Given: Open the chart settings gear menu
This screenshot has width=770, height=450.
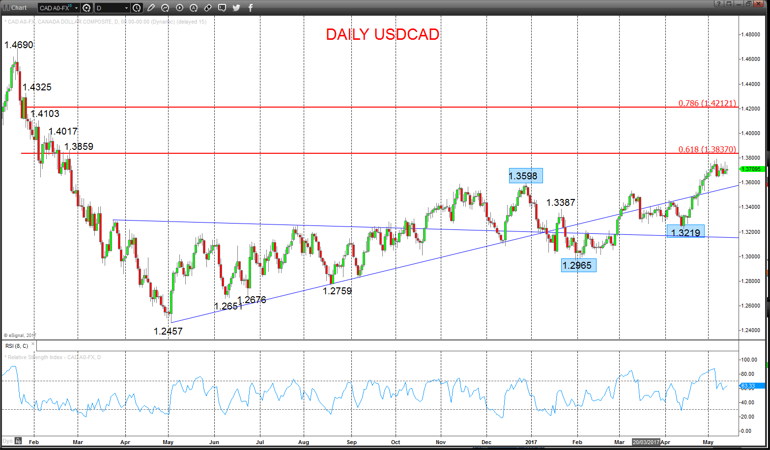Looking at the screenshot, I should (87, 8).
